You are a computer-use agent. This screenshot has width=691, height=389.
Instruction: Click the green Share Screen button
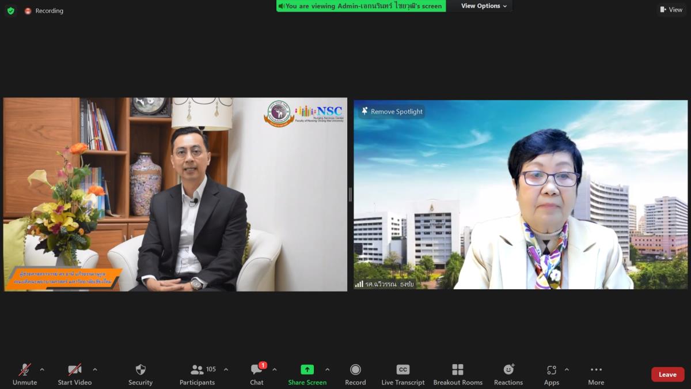pos(307,375)
